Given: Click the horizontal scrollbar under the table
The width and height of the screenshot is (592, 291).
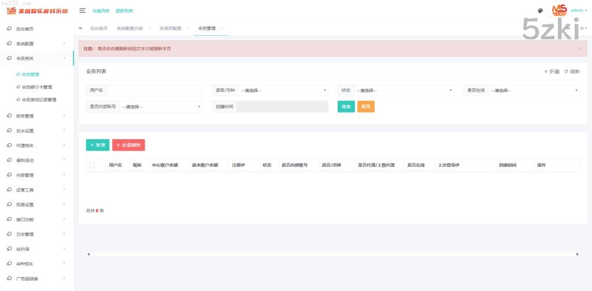Looking at the screenshot, I should point(332,254).
